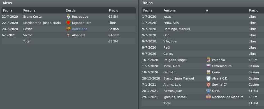Open the Barcelona club link
The width and height of the screenshot is (264, 109).
point(80,29)
